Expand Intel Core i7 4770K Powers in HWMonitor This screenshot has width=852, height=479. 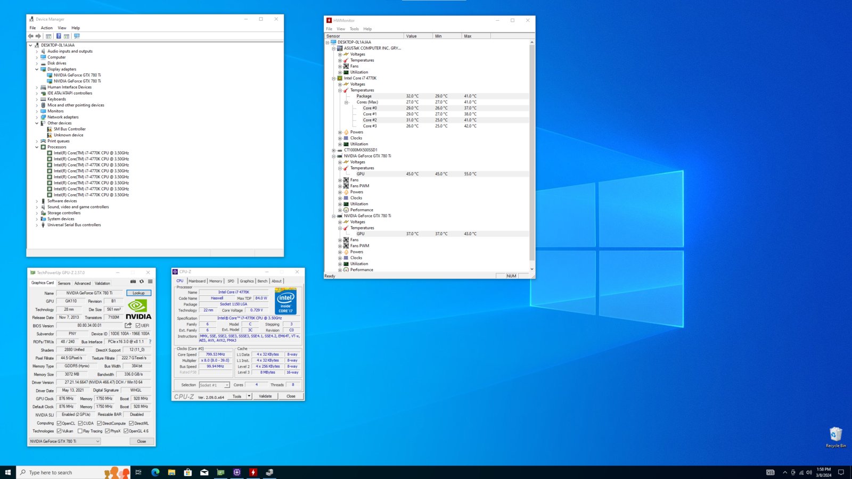(x=340, y=132)
